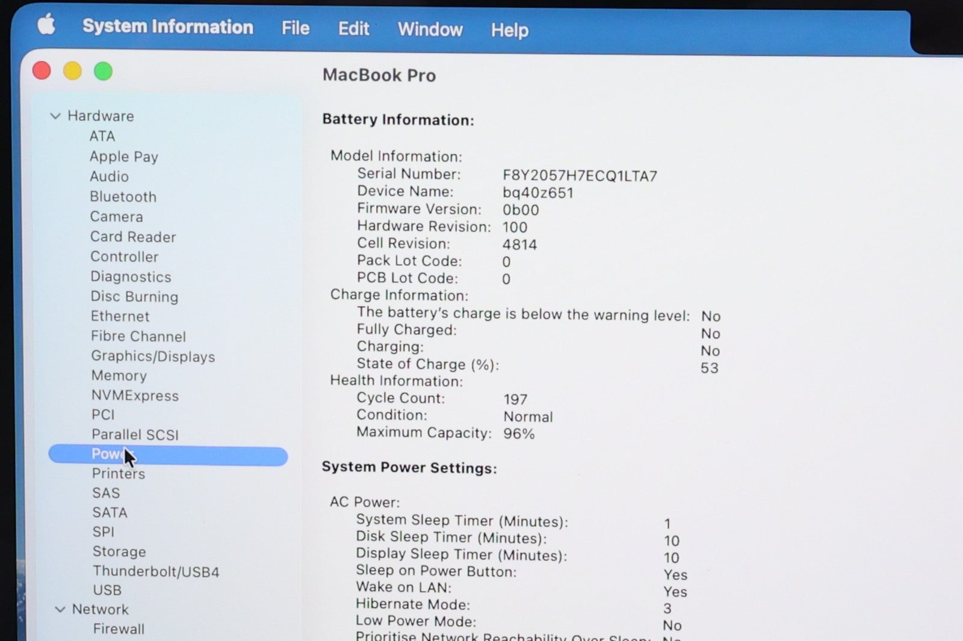963x641 pixels.
Task: Open the Help menu
Action: click(509, 29)
